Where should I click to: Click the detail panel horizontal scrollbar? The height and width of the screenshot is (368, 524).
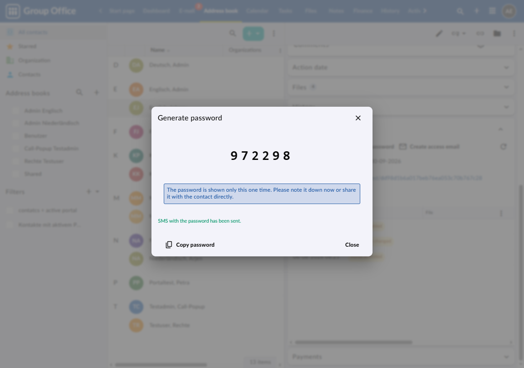pyautogui.click(x=353, y=342)
